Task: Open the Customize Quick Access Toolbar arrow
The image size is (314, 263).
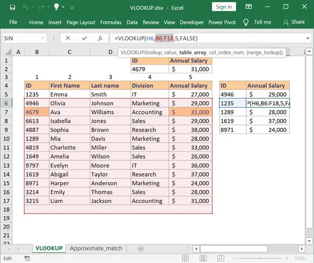Action: click(72, 8)
